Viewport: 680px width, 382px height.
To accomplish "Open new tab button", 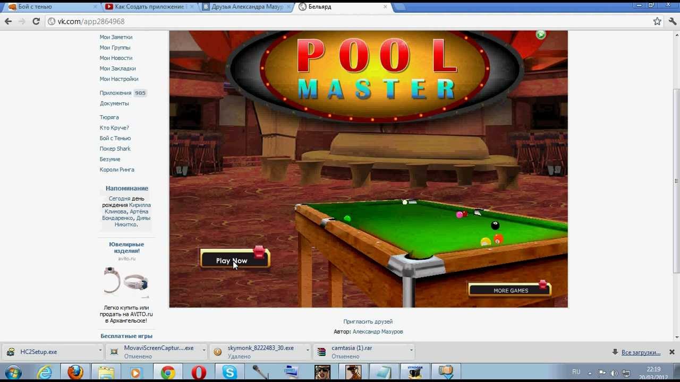I will [401, 7].
